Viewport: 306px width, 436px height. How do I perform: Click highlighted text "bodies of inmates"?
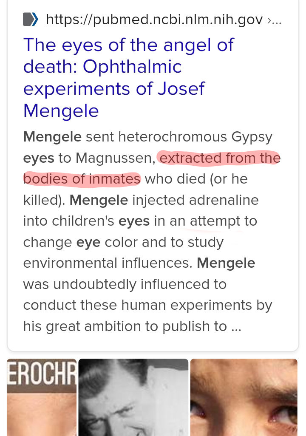pyautogui.click(x=82, y=179)
